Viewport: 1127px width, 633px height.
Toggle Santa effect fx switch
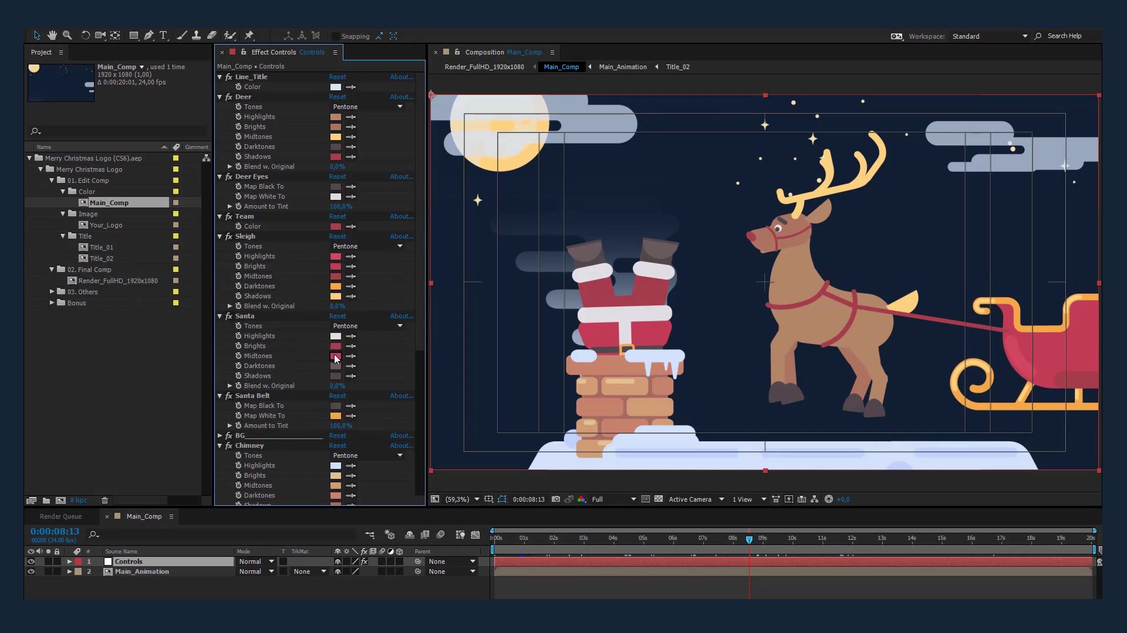tap(229, 316)
